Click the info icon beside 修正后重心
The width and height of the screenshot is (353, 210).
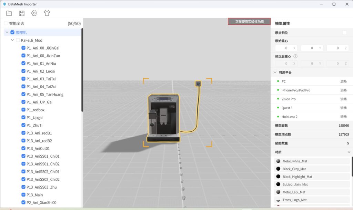(x=295, y=56)
